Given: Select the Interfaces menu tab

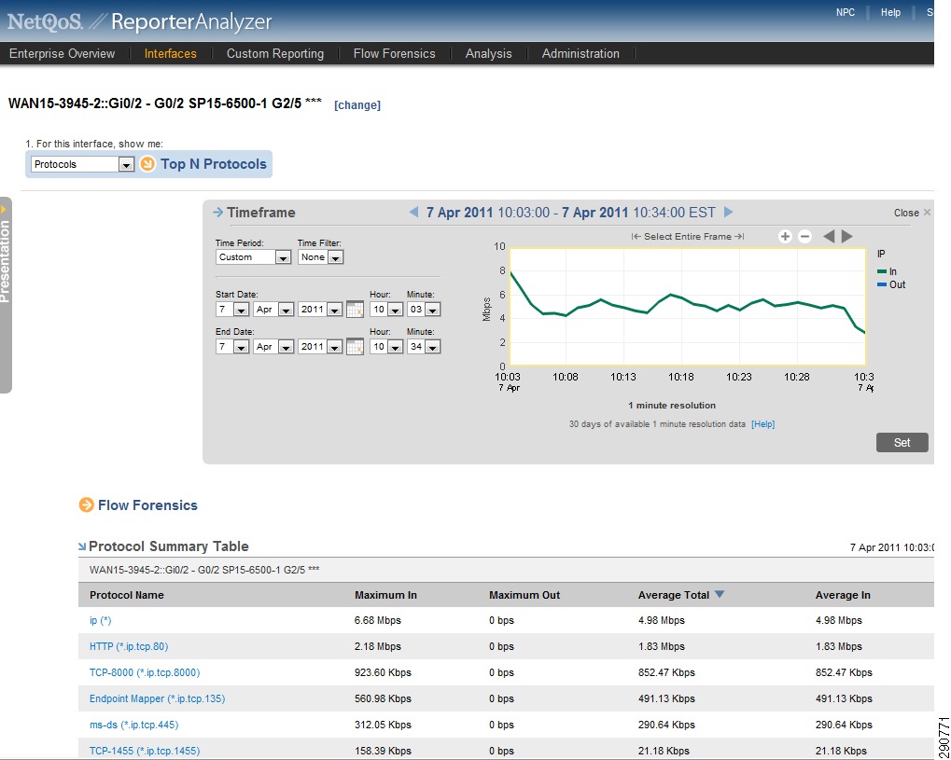Looking at the screenshot, I should [171, 53].
